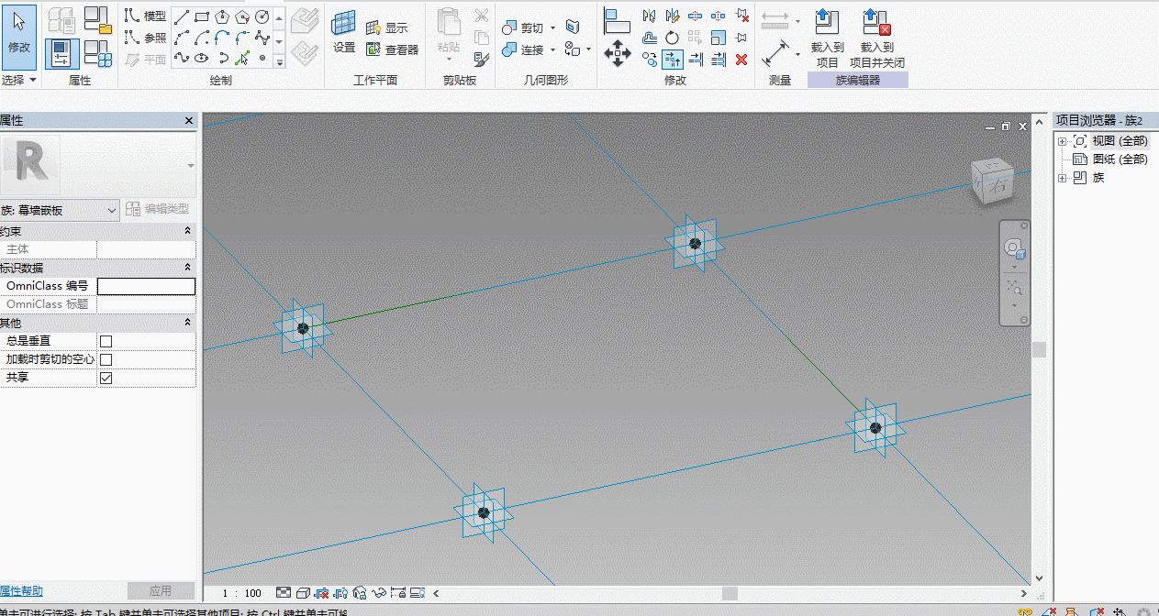
Task: Enable 加载时剪切的空心 checkbox
Action: (106, 359)
